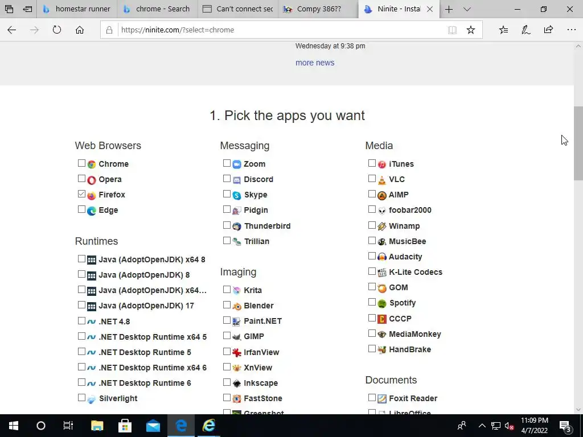
Task: Open the tab list dropdown chevron
Action: tap(467, 9)
